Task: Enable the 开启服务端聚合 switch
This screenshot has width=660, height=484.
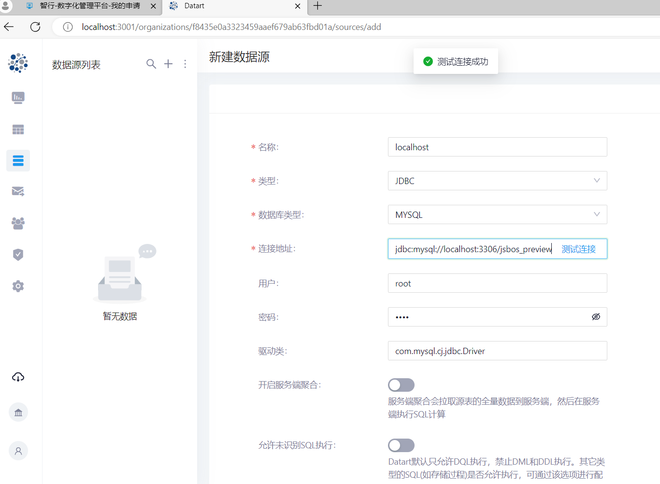Action: pyautogui.click(x=401, y=385)
